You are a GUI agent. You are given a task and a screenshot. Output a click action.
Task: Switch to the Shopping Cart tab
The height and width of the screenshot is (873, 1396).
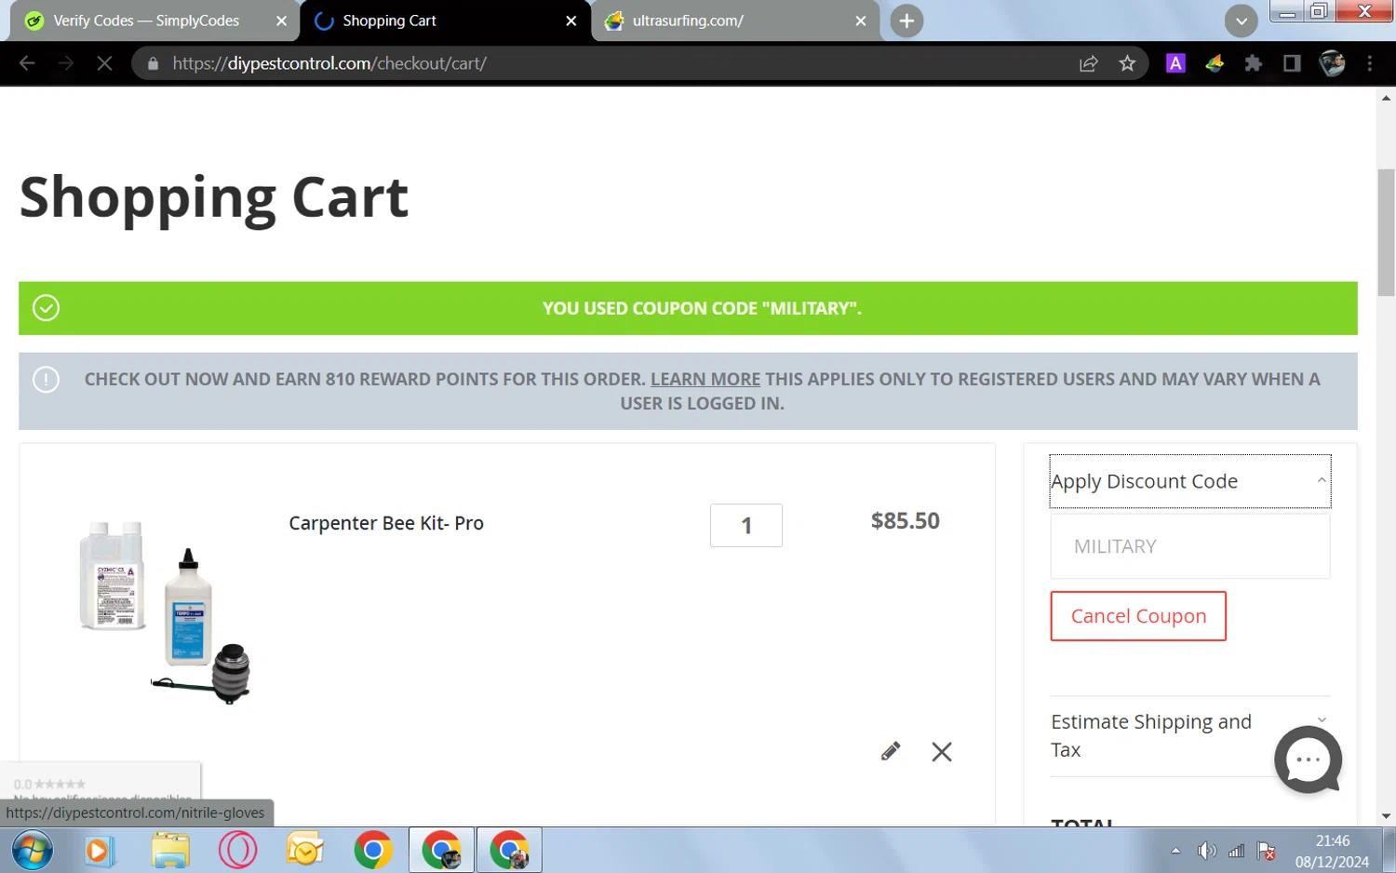[x=389, y=20]
